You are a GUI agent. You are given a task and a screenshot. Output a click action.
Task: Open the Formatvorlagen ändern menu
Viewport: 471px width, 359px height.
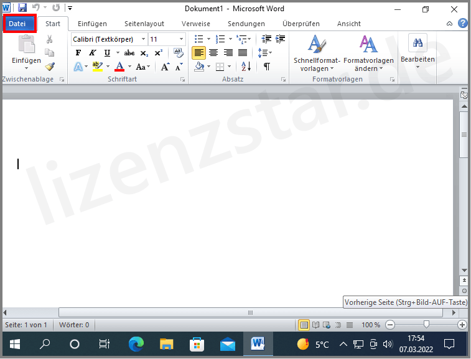click(368, 53)
